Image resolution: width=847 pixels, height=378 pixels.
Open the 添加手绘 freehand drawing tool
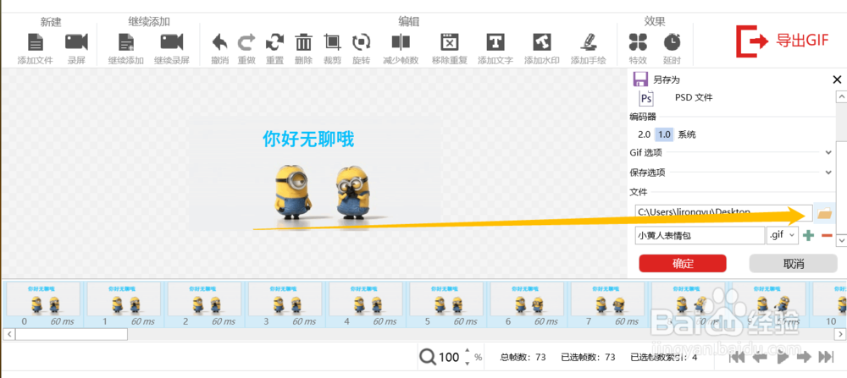pyautogui.click(x=589, y=42)
